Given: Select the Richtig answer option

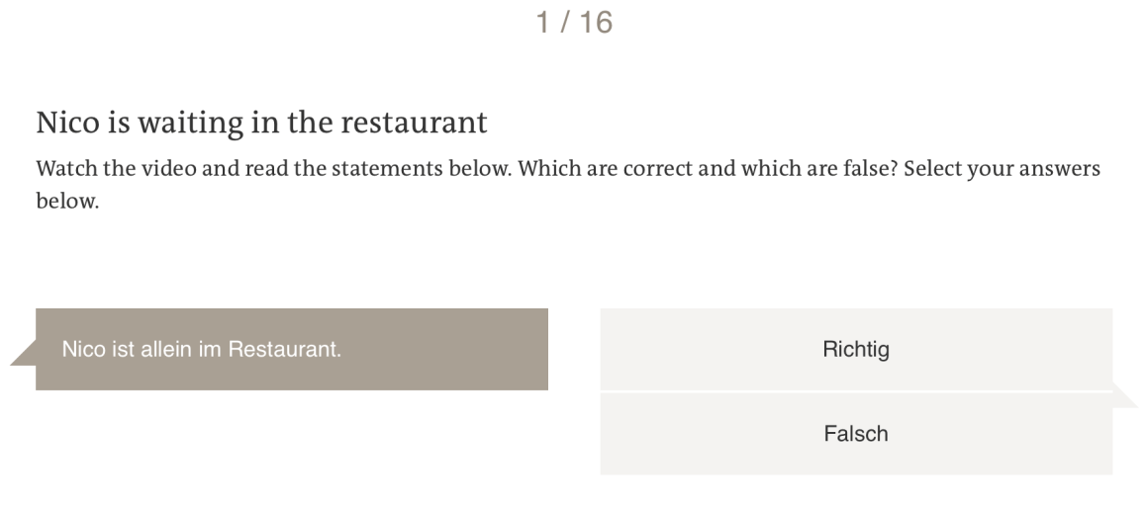Looking at the screenshot, I should [x=855, y=350].
